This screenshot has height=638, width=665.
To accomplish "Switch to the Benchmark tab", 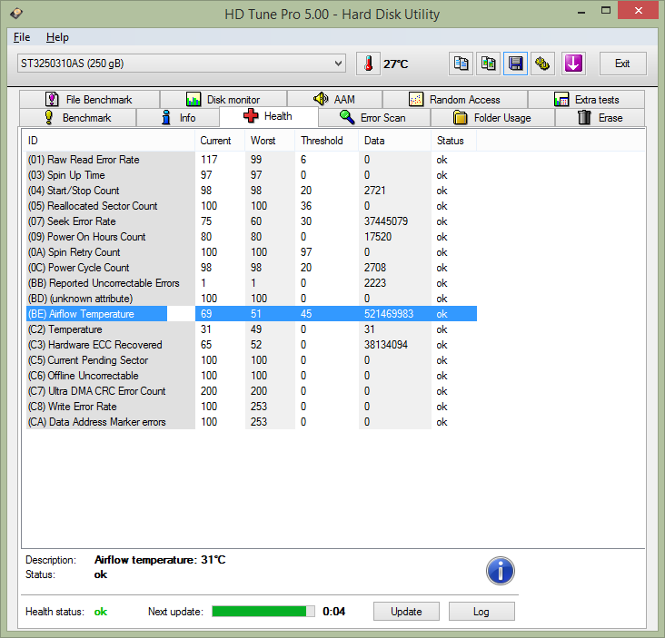I will 77,117.
